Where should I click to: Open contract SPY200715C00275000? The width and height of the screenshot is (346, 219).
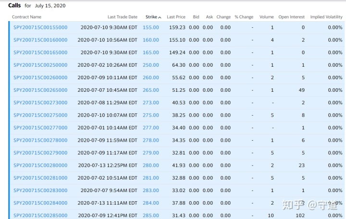tap(40, 115)
